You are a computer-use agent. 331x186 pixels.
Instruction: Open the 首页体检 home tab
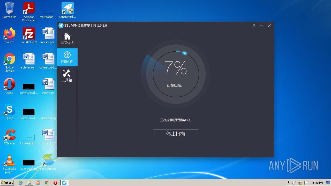point(67,39)
